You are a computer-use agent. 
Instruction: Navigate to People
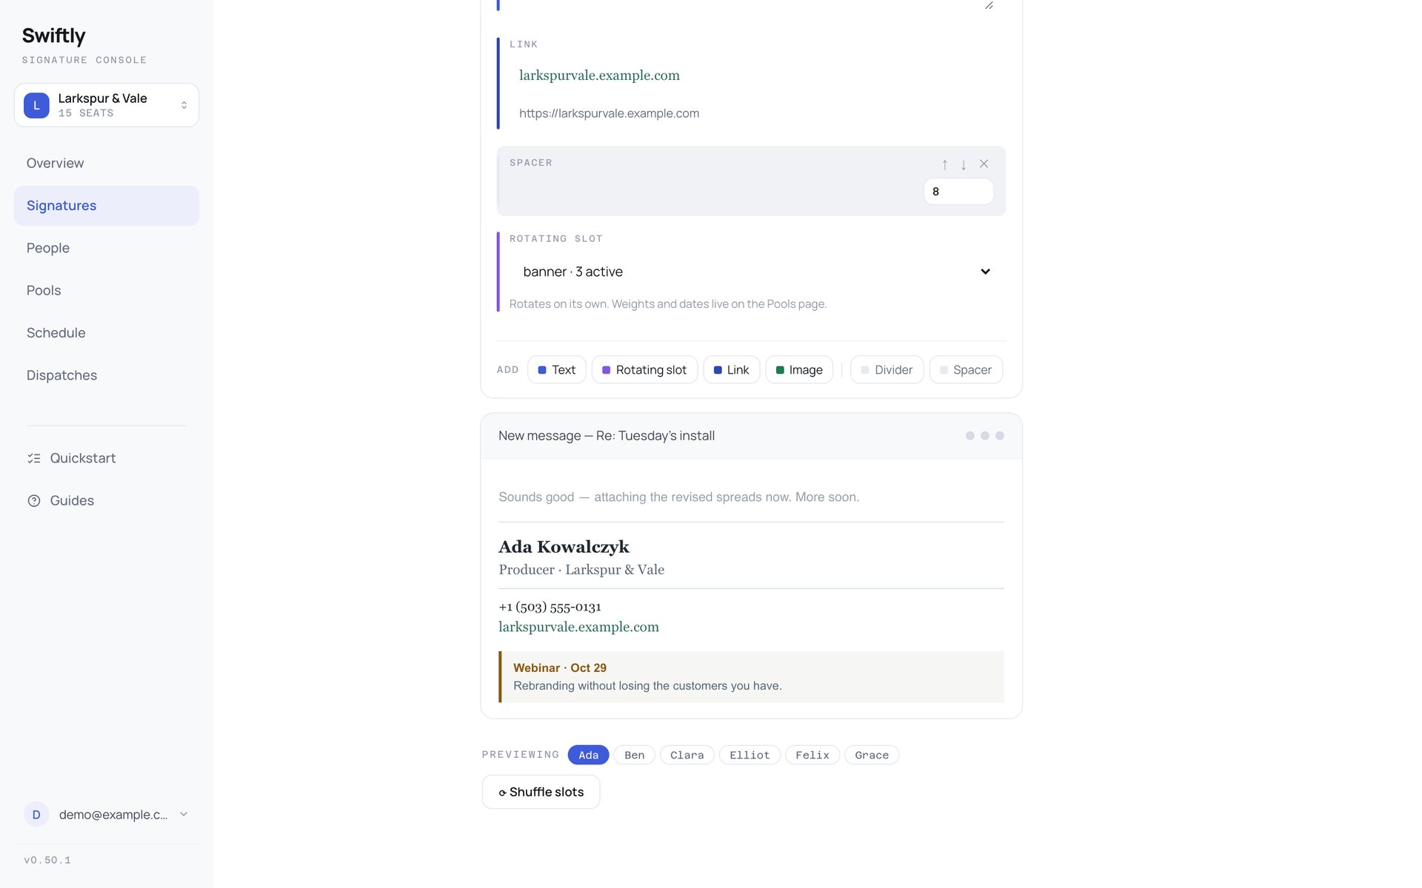click(x=107, y=248)
